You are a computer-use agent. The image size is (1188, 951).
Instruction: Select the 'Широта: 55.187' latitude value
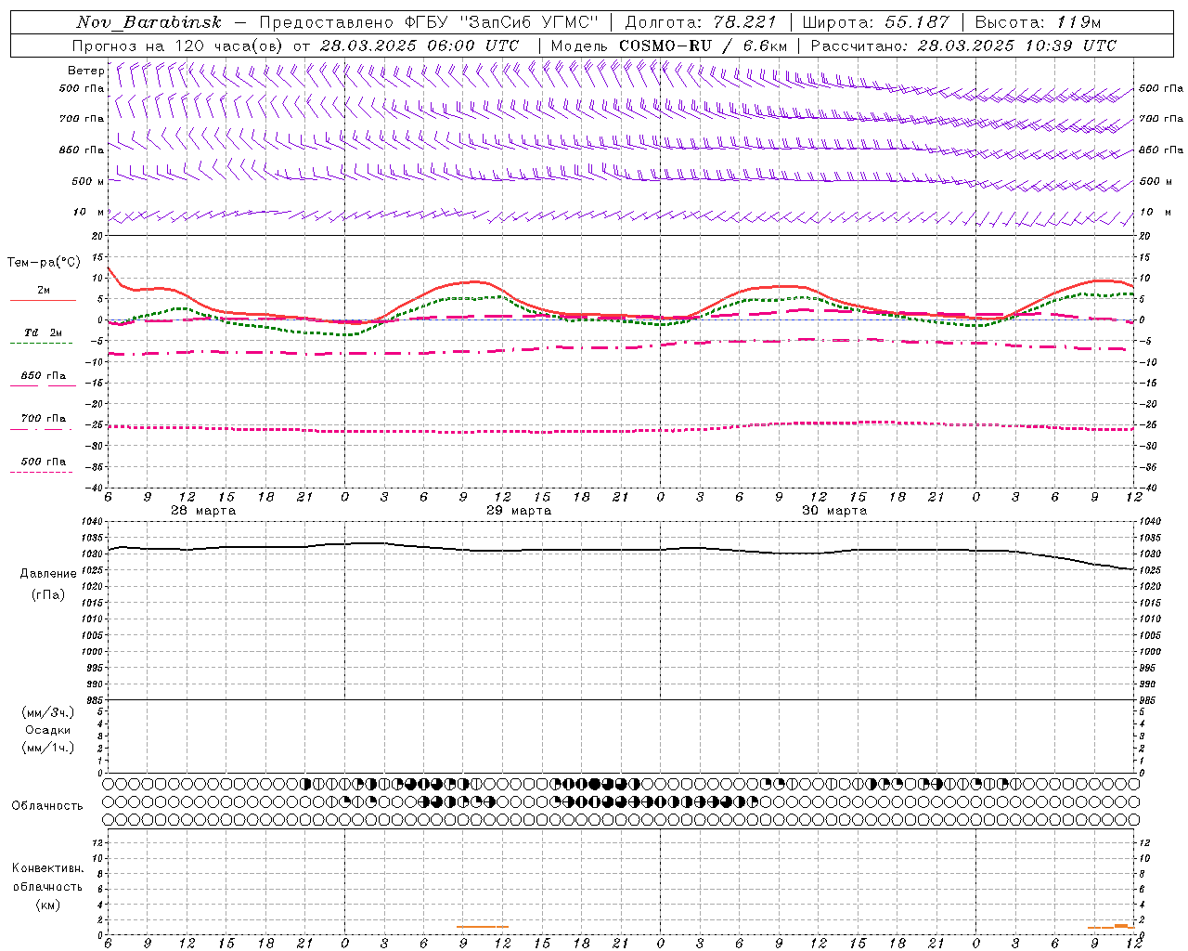875,22
